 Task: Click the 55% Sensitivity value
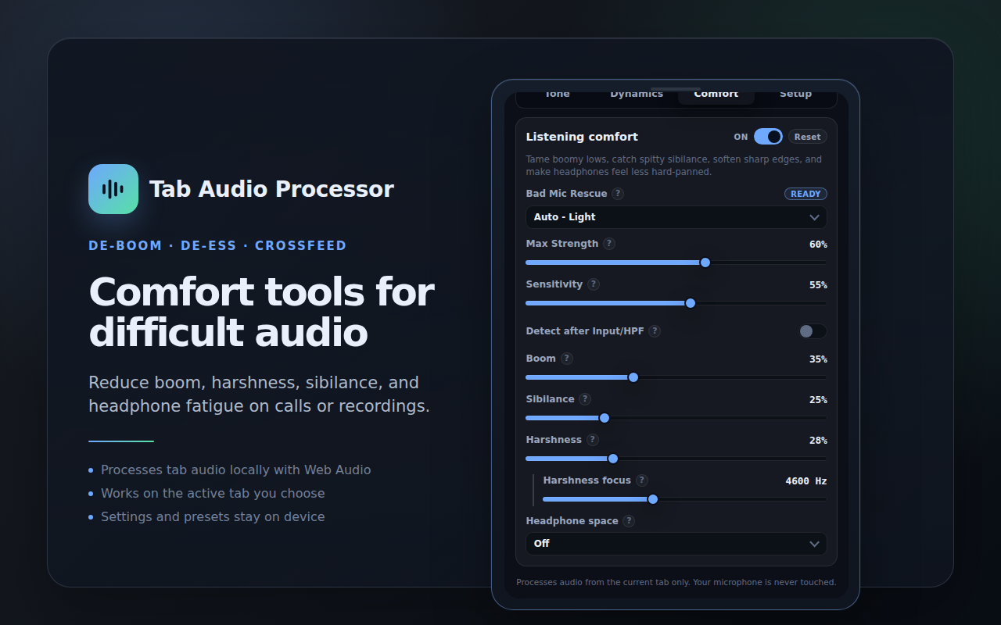[818, 285]
